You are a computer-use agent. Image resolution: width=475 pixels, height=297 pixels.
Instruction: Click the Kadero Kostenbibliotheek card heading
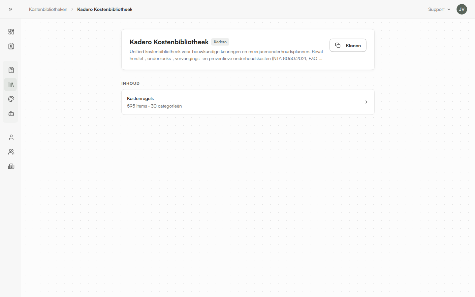169,42
